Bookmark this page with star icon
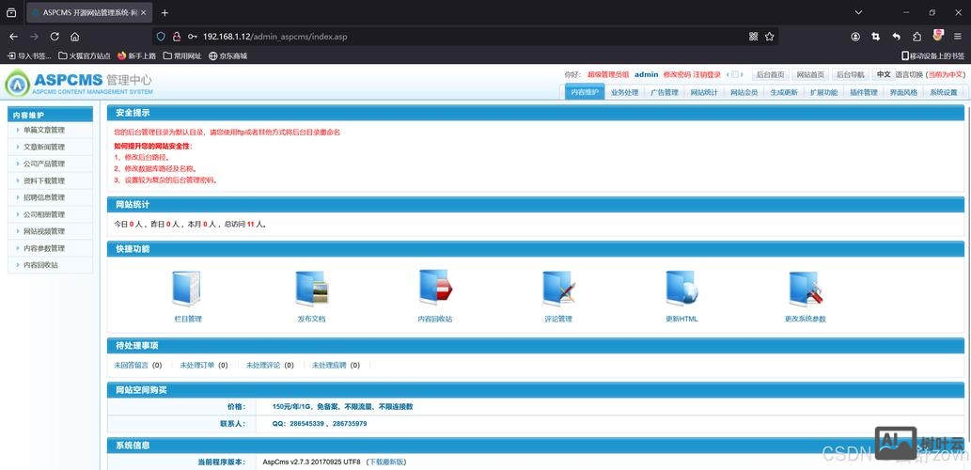Screen dimensions: 971x470 (770, 37)
